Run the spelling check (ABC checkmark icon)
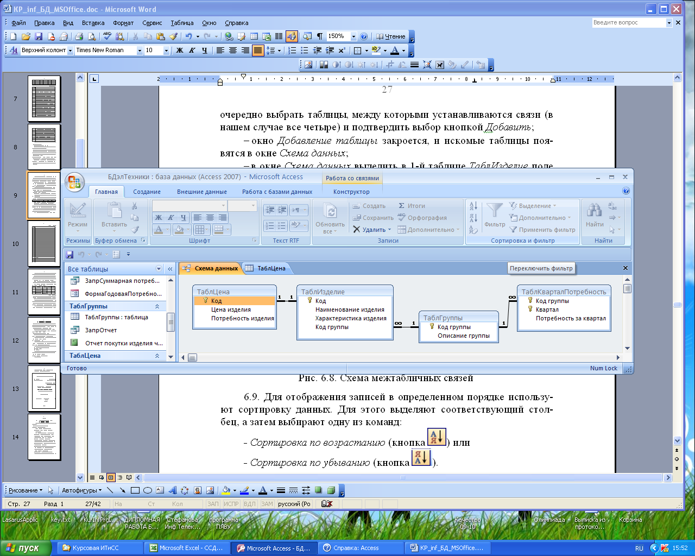 click(x=108, y=36)
